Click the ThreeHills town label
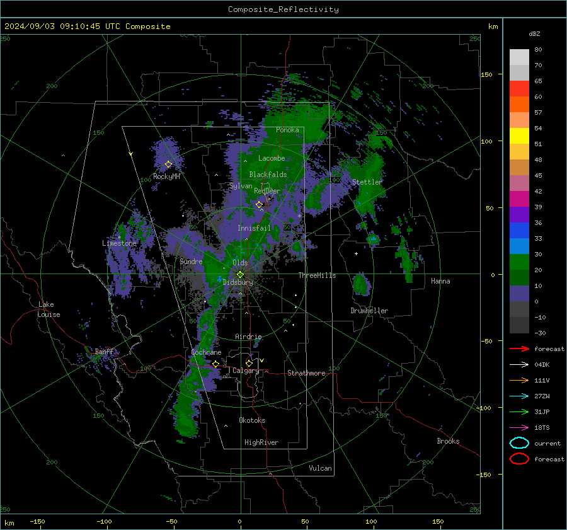567x530 pixels. [317, 275]
